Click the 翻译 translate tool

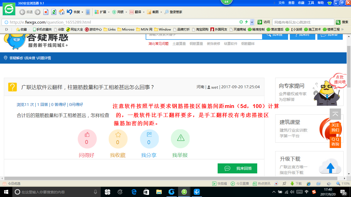pyautogui.click(x=135, y=12)
